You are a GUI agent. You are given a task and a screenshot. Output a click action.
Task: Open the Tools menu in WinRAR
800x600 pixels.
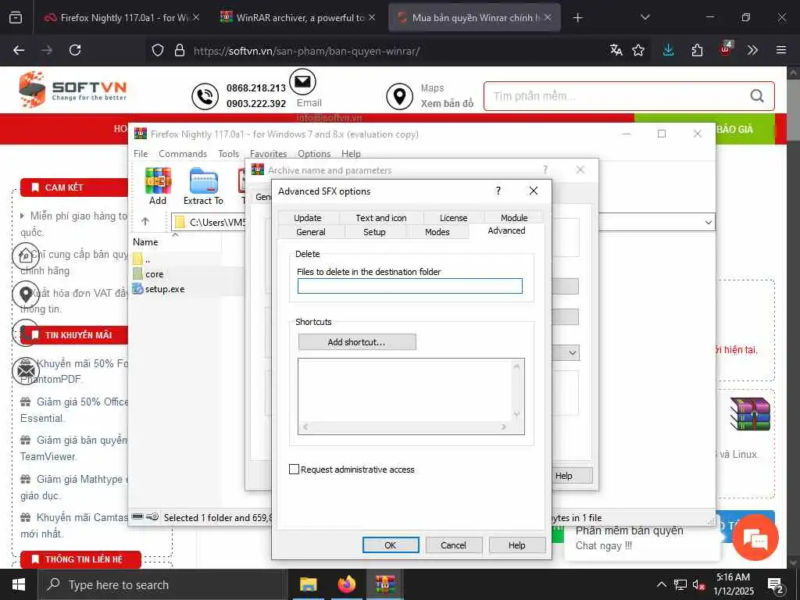tap(229, 154)
